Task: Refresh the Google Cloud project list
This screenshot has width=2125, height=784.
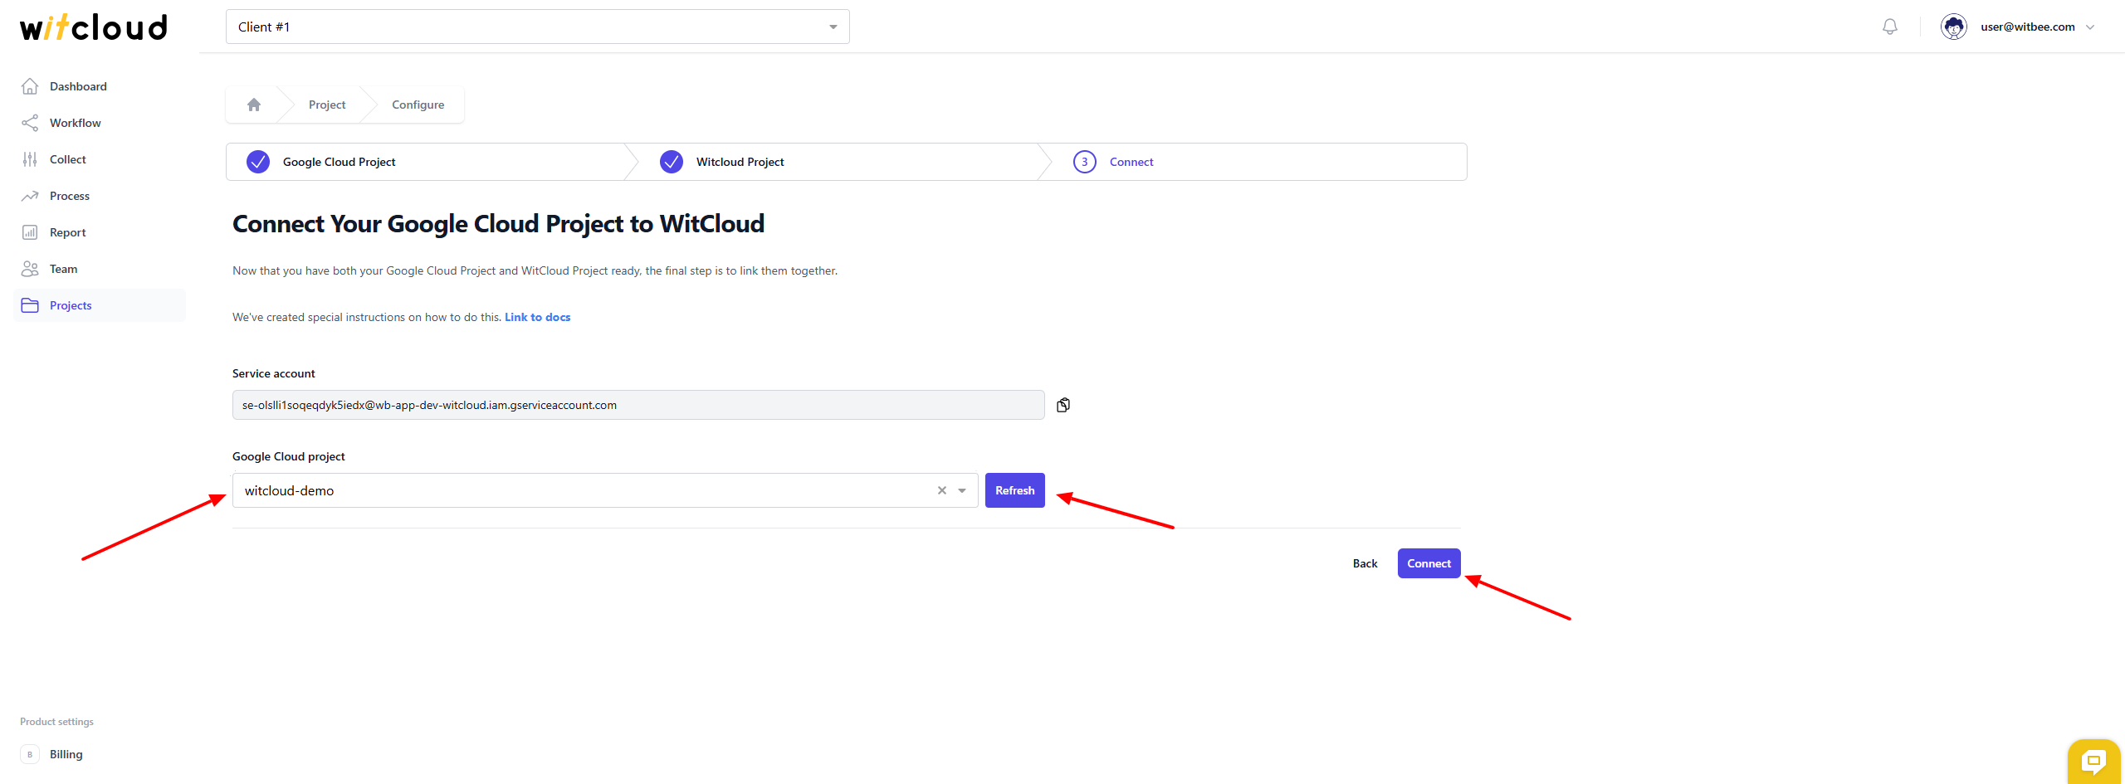Action: pyautogui.click(x=1014, y=490)
